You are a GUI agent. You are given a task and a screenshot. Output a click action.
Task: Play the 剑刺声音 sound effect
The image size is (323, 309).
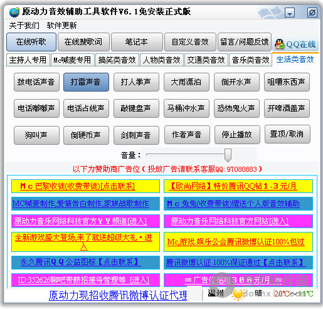[136, 135]
